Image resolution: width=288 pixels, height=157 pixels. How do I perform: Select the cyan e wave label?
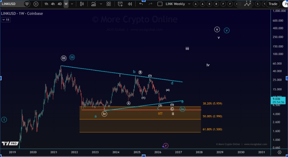(x=182, y=102)
